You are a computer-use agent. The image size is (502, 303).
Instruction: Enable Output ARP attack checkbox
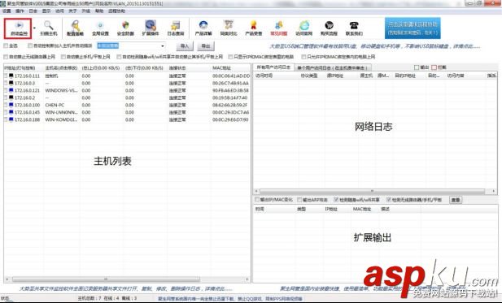point(299,200)
